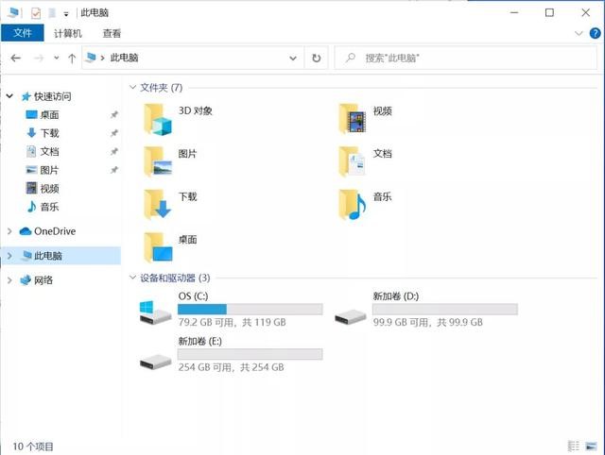Click the properties checkmark icon in title bar
The height and width of the screenshot is (455, 605).
[36, 13]
